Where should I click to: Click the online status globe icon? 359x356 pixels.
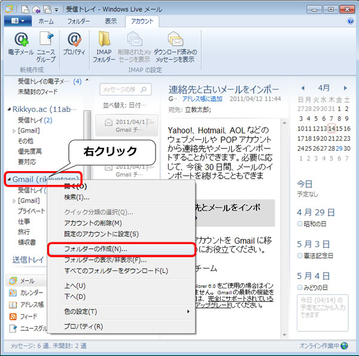point(345,346)
